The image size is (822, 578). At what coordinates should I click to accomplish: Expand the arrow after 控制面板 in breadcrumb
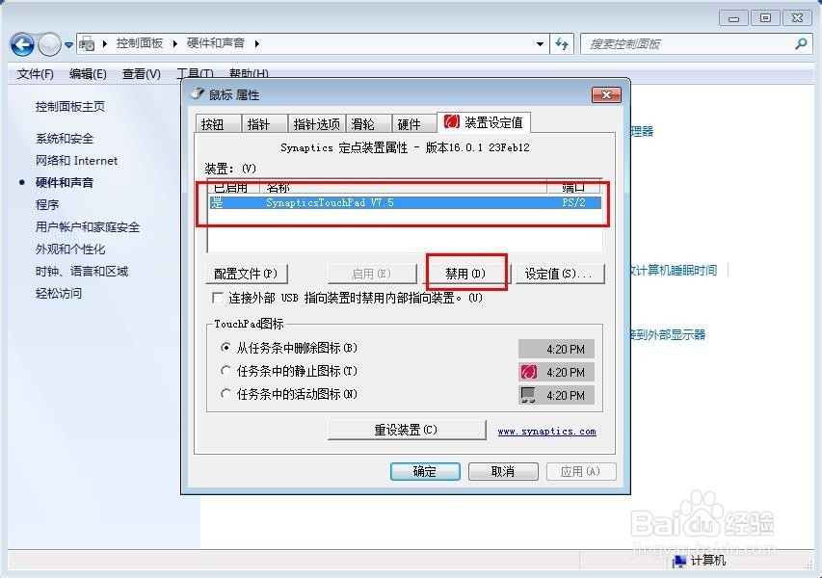pos(175,43)
